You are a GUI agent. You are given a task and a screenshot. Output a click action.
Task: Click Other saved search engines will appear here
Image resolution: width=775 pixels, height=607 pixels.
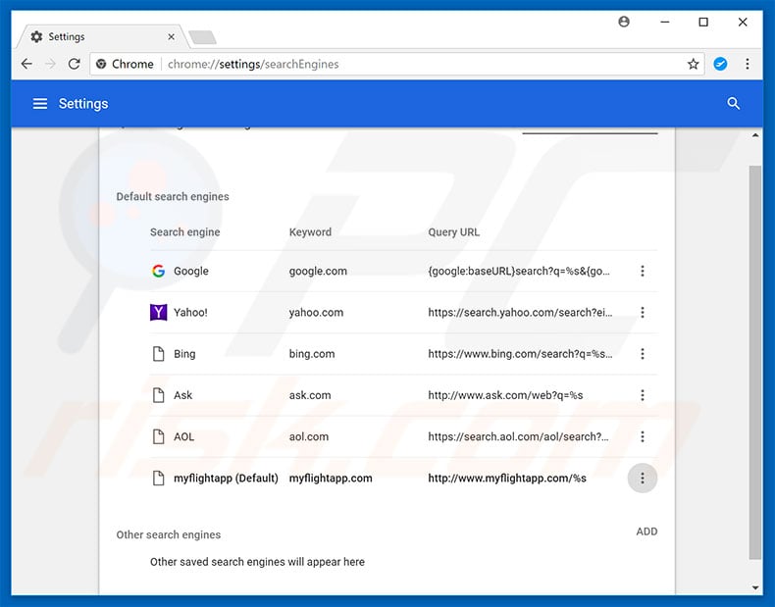click(x=257, y=562)
